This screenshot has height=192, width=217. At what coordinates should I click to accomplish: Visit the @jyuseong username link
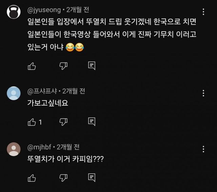tap(44, 10)
